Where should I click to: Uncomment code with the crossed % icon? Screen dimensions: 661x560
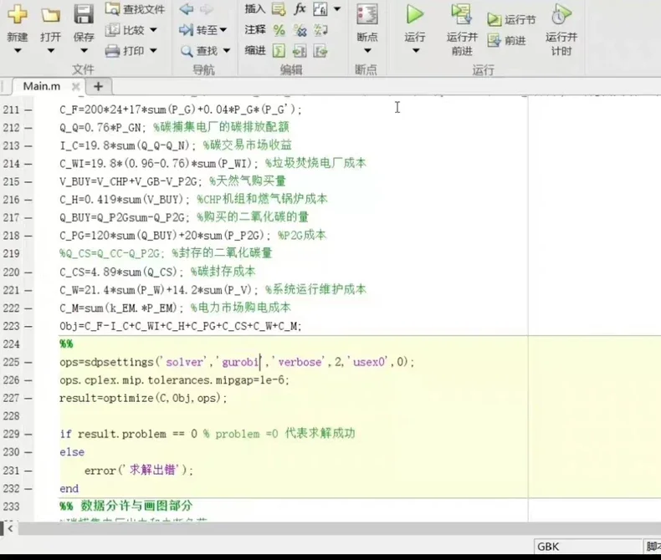(300, 30)
